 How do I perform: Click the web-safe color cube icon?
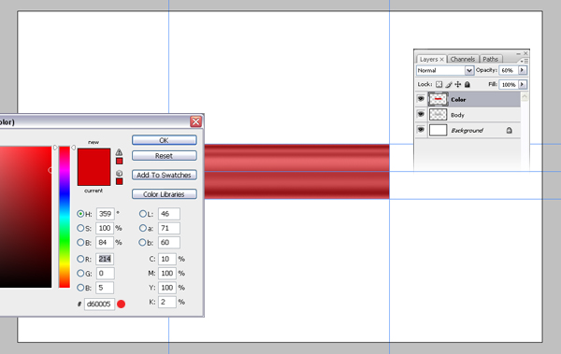119,173
